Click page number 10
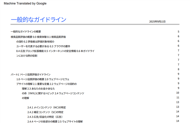This screenshot has height=124, width=190. 178,93
